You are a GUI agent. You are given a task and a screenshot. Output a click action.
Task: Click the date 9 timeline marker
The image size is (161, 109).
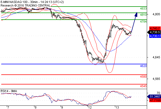click(x=62, y=107)
